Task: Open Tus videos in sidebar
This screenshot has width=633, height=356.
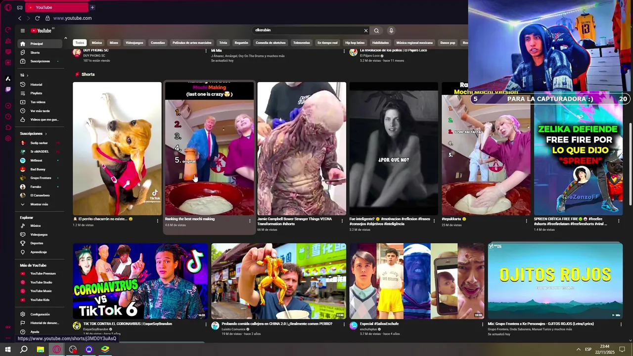Action: pyautogui.click(x=40, y=102)
